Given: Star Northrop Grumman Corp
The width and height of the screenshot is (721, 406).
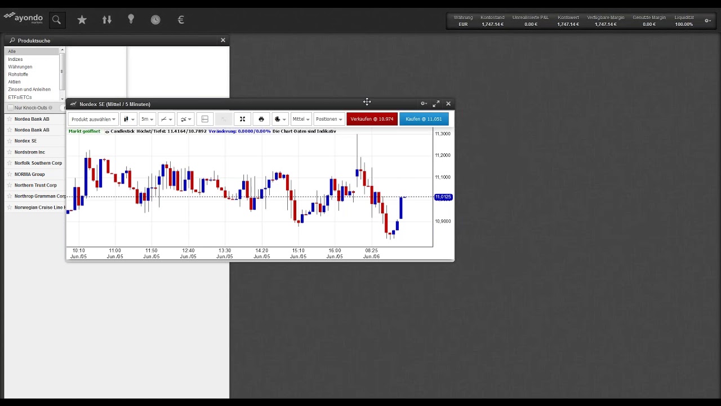Looking at the screenshot, I should pos(10,196).
